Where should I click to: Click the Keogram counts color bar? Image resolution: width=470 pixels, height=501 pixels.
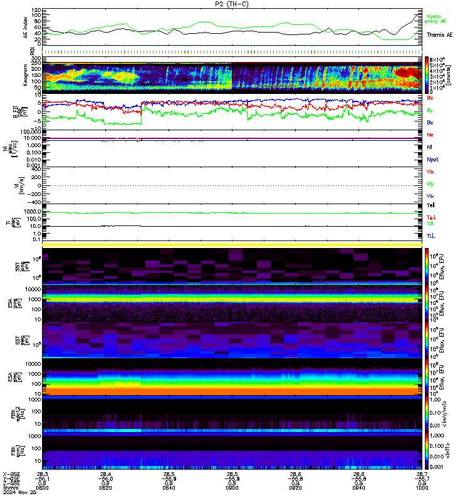point(427,75)
